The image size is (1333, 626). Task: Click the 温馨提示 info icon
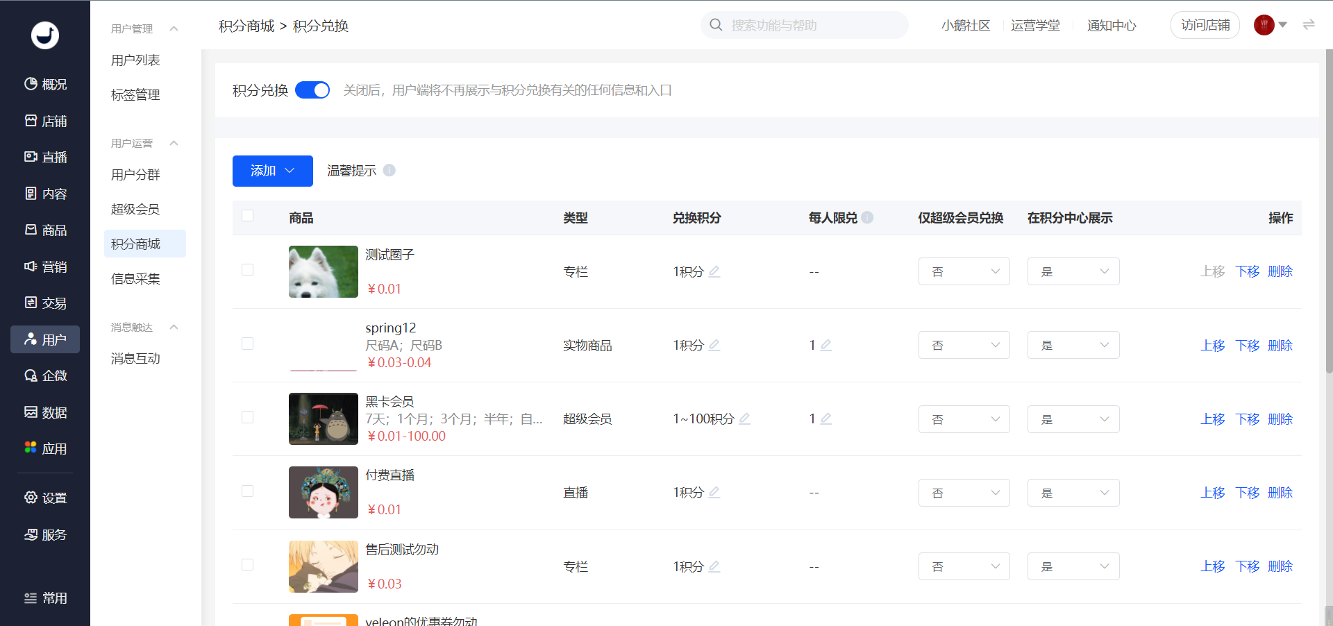[389, 170]
